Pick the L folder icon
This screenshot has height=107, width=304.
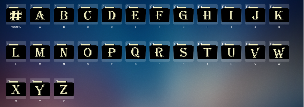pos(16,51)
